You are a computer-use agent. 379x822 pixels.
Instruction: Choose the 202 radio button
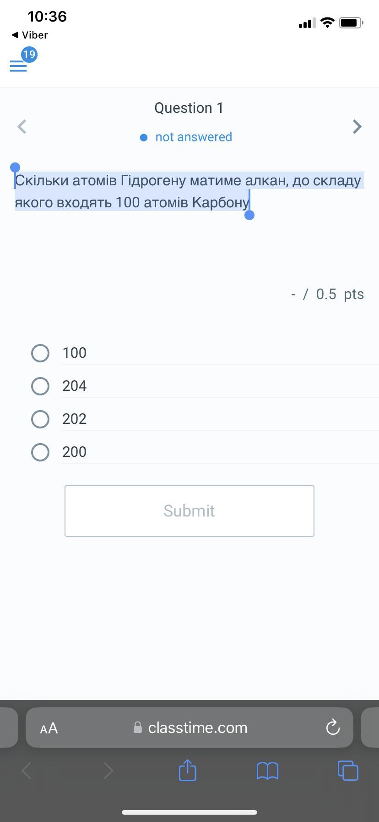tap(40, 419)
